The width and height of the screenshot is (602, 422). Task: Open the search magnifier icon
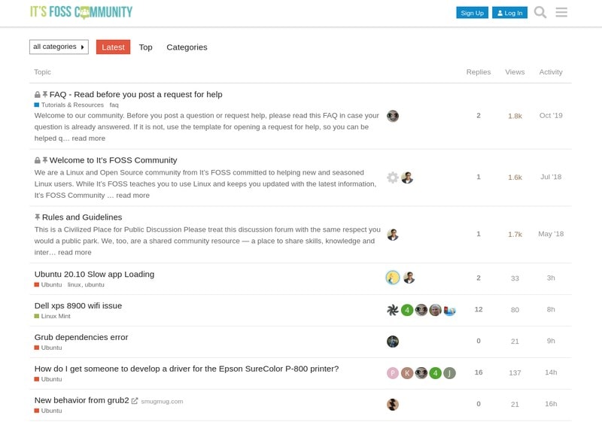(x=540, y=13)
